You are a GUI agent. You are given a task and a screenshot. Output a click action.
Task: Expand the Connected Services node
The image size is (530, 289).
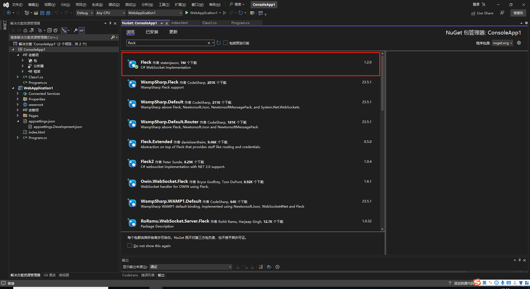pyautogui.click(x=18, y=94)
